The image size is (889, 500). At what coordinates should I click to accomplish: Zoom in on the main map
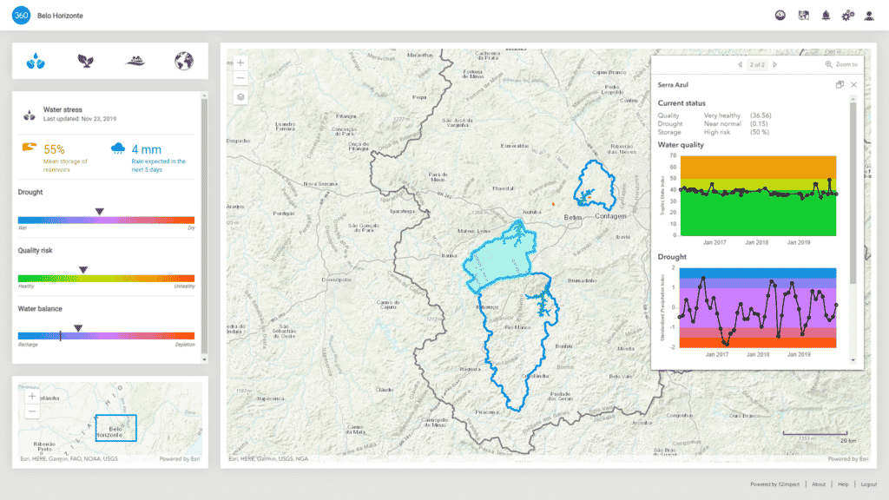(240, 62)
